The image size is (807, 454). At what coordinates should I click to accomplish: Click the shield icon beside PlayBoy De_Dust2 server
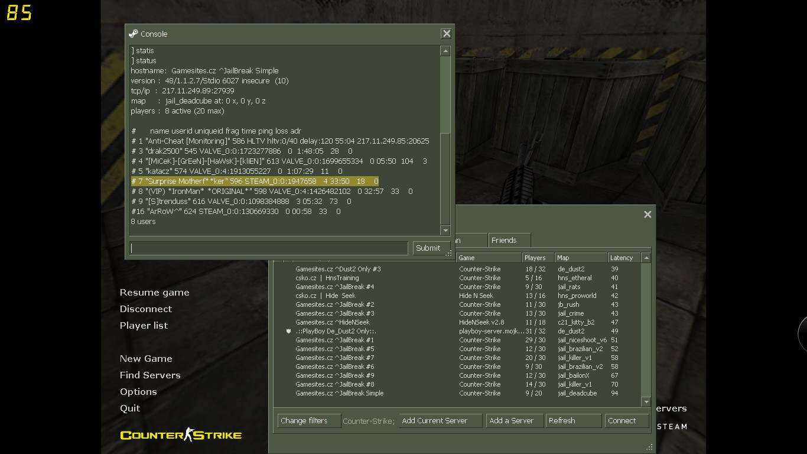coord(288,331)
